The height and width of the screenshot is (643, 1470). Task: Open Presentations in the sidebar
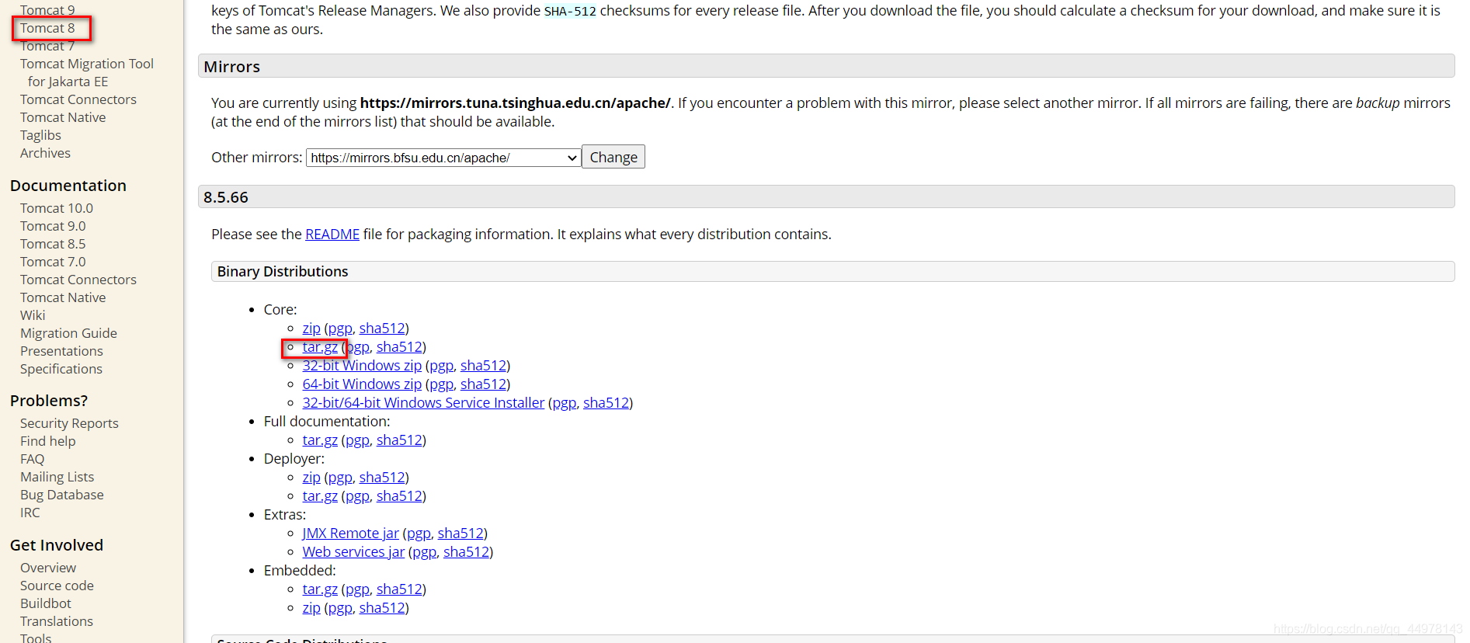tap(61, 351)
